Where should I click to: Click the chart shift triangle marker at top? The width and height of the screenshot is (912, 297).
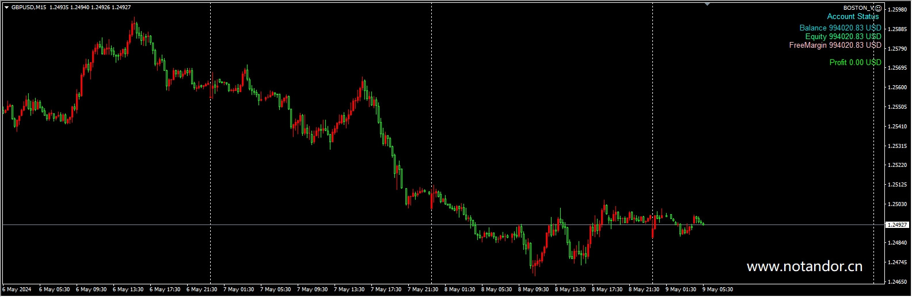(707, 5)
